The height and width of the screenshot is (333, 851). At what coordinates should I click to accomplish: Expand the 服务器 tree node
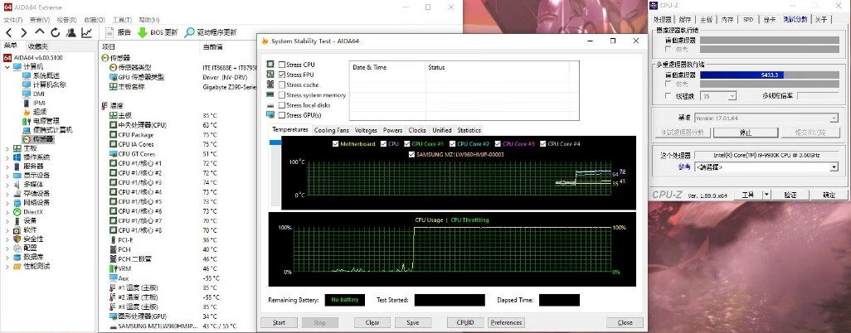7,166
